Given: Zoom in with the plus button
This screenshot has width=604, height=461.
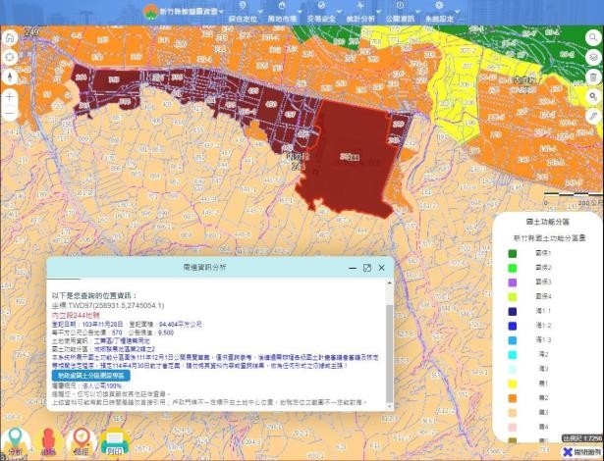Looking at the screenshot, I should click(x=9, y=97).
